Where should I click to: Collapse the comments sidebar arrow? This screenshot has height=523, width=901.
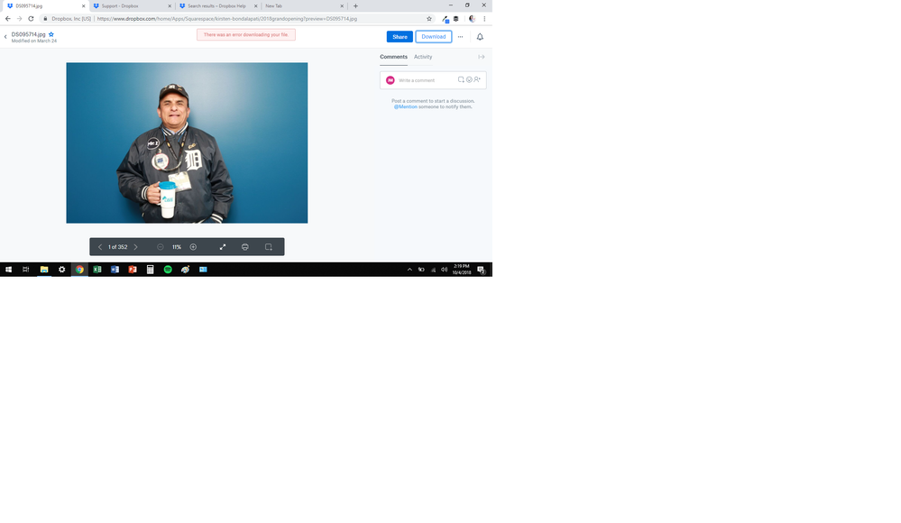point(482,57)
